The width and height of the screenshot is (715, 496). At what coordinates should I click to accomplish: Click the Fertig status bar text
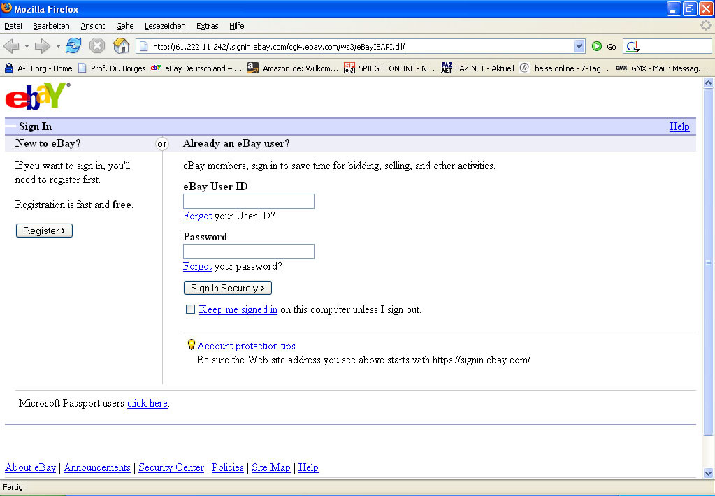pos(13,487)
